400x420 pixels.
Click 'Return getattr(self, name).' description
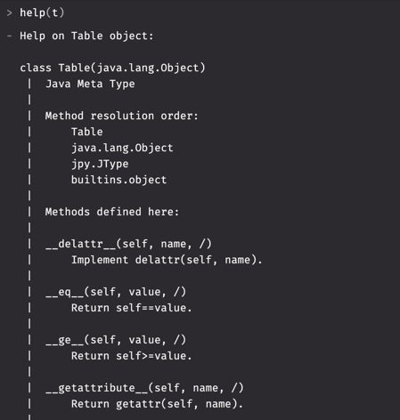pyautogui.click(x=157, y=404)
